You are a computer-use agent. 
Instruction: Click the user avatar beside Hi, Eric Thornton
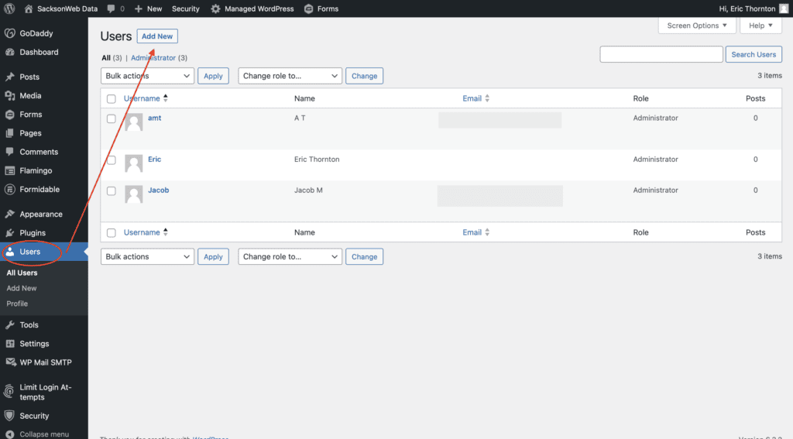(784, 9)
